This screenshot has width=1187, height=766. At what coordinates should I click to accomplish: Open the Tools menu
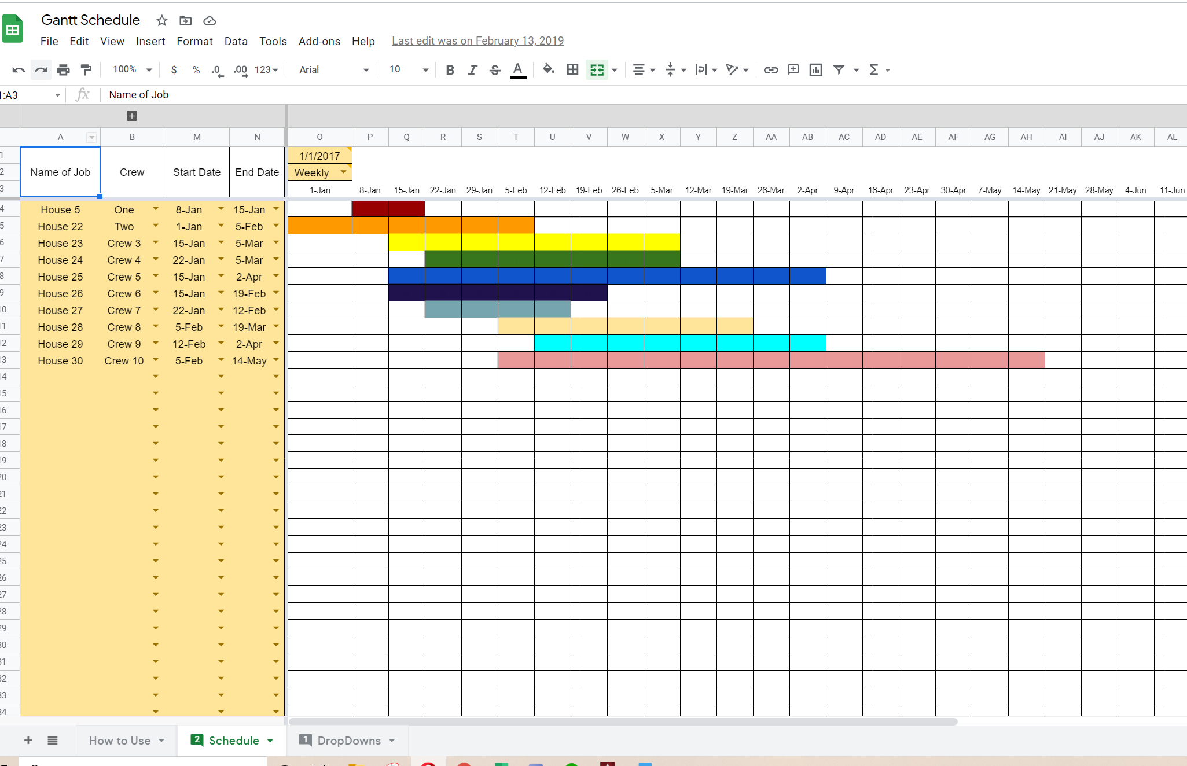pyautogui.click(x=273, y=41)
